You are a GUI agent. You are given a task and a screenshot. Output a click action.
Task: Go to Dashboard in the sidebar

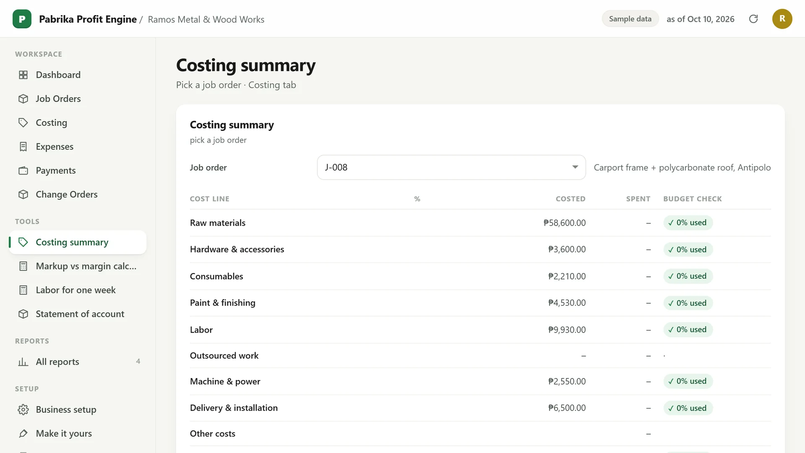click(78, 75)
